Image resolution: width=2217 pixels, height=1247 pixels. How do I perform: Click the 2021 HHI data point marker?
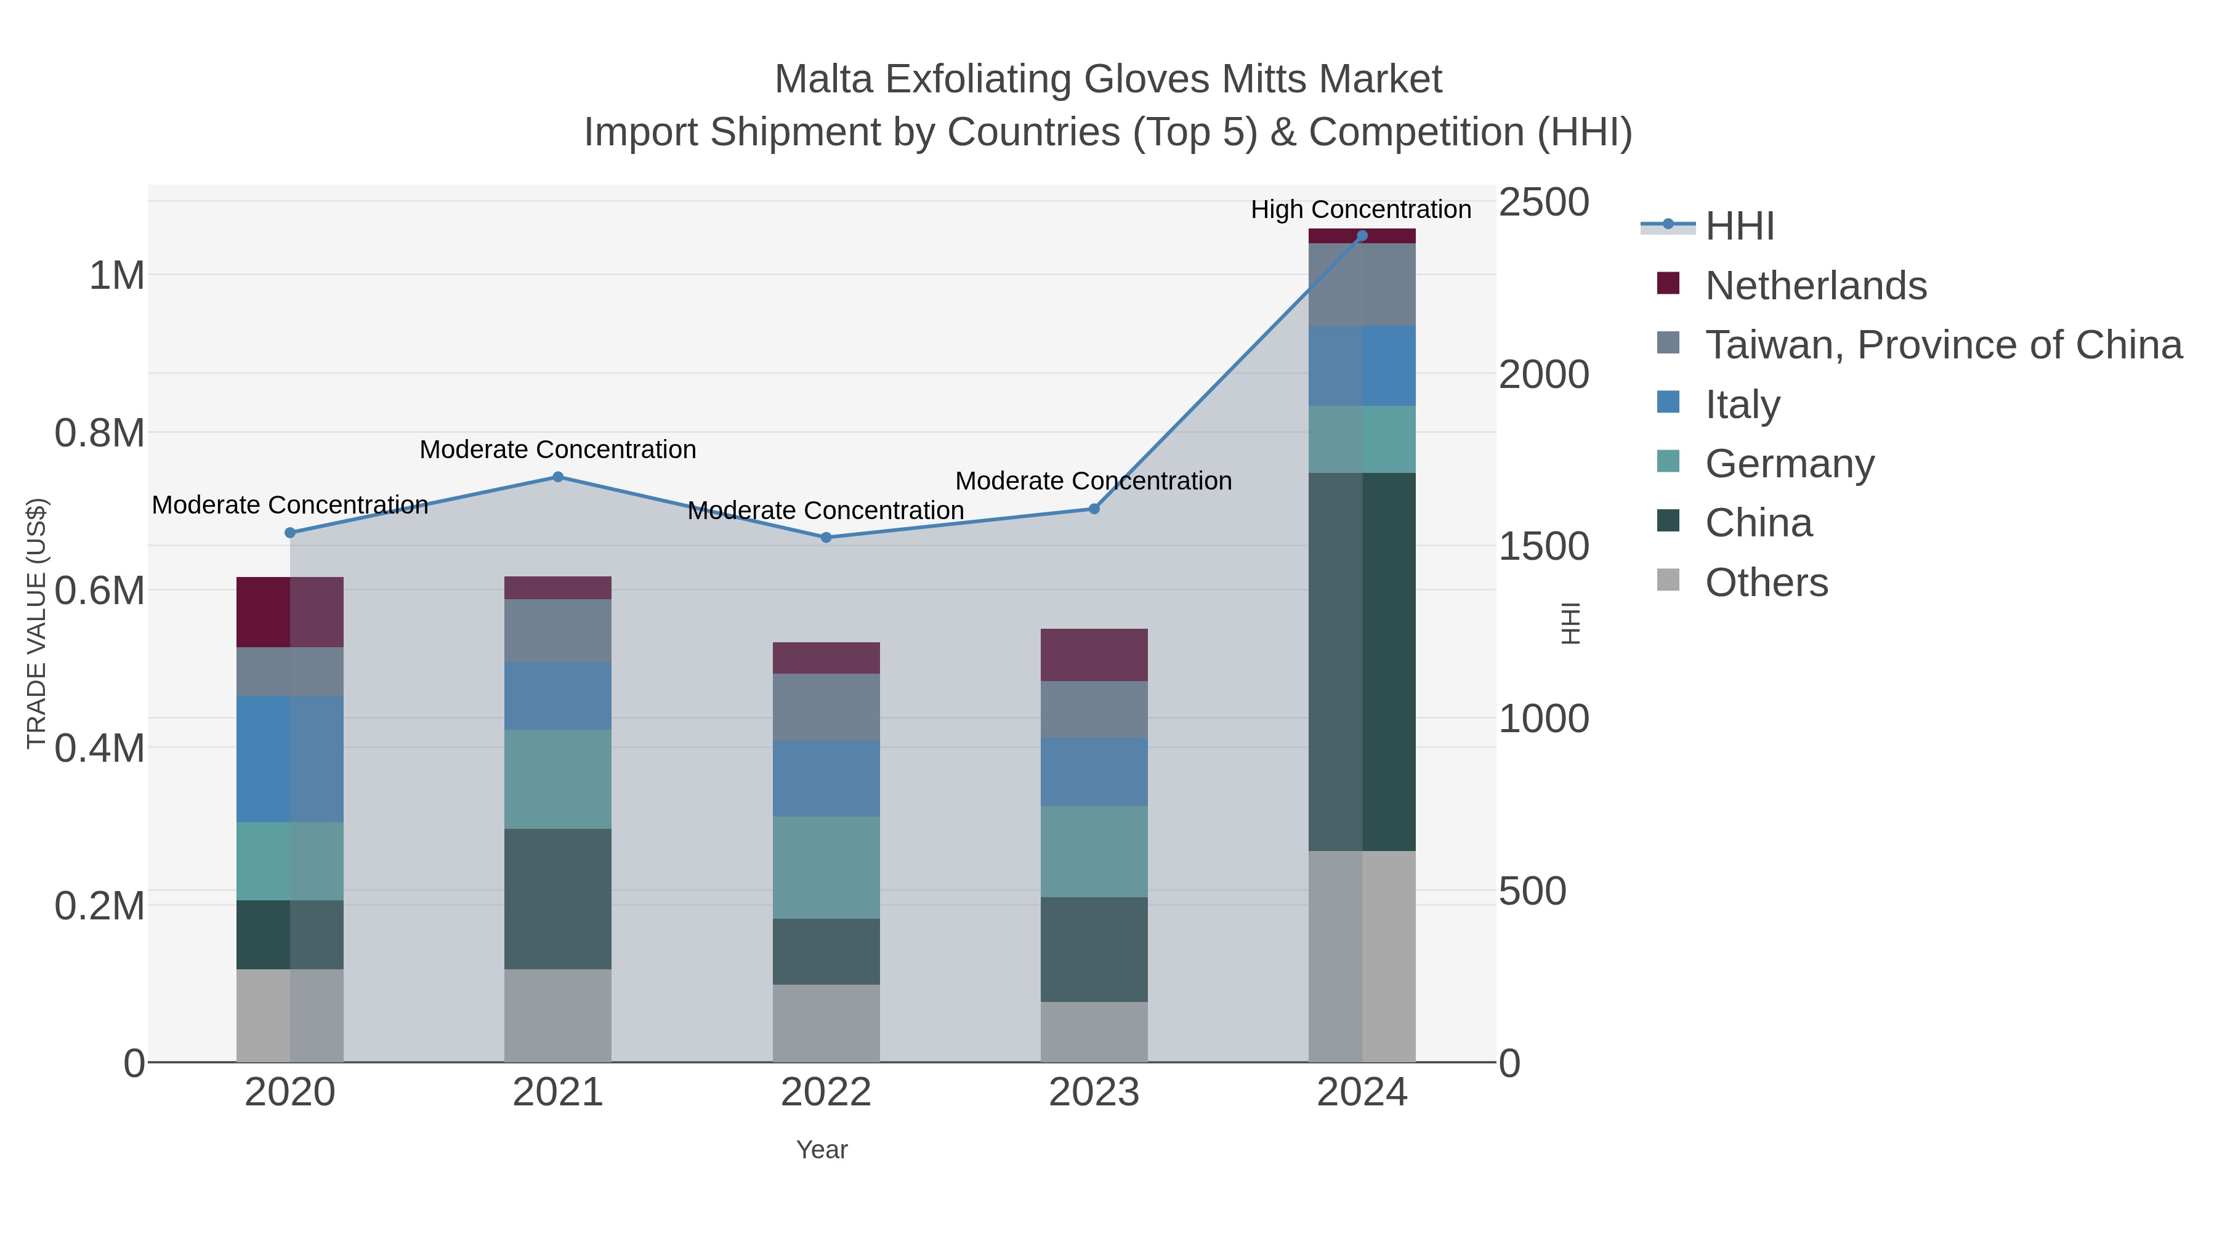coord(558,477)
